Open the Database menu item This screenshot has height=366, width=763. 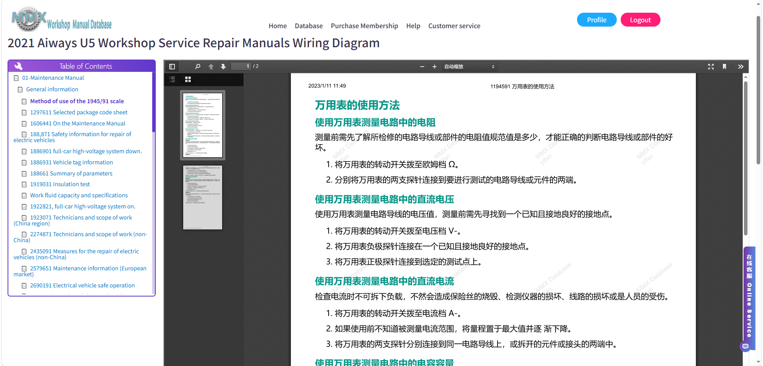point(309,26)
